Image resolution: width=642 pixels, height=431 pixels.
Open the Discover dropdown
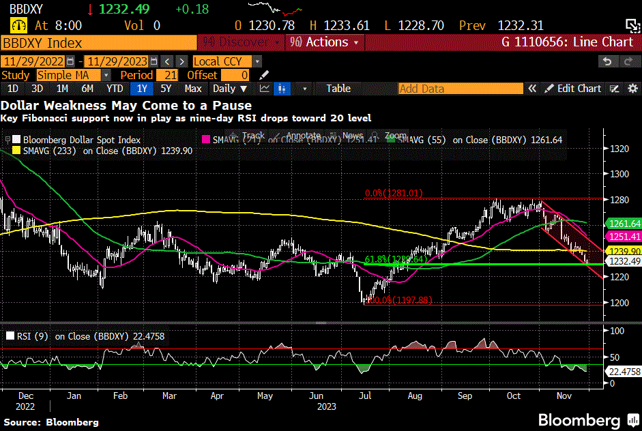[x=242, y=42]
